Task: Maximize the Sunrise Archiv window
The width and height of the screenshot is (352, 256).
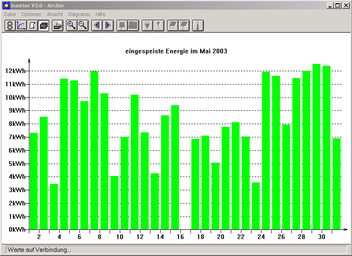Action: (338, 6)
